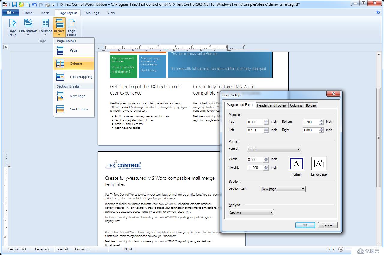This screenshot has width=384, height=255.
Task: Click the paper Width input field
Action: click(255, 159)
